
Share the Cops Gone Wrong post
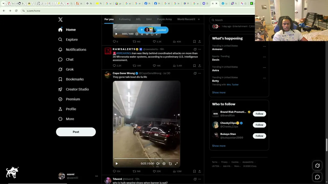coord(200,171)
